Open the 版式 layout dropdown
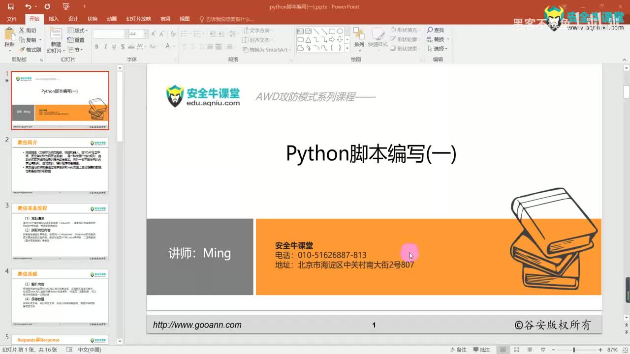This screenshot has height=354, width=630. (x=78, y=30)
